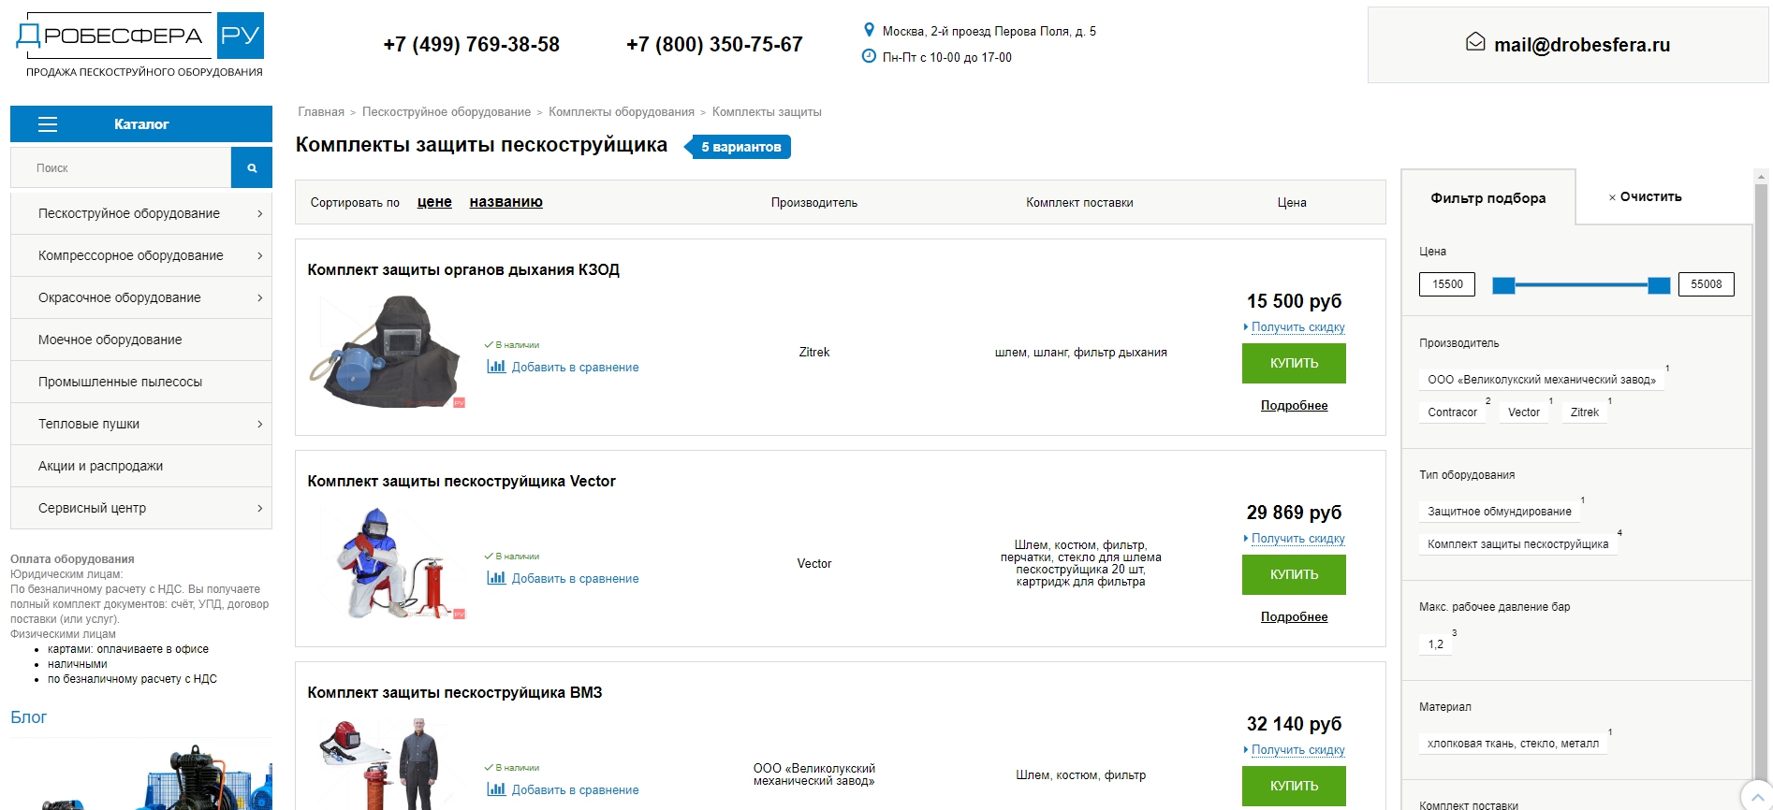Buy the VMZ kit for 32 140 руб
Screen dimensions: 1773x810
pos(1294,786)
